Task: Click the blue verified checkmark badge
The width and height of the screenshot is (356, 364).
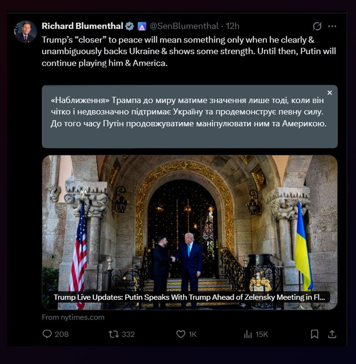Action: [x=130, y=26]
